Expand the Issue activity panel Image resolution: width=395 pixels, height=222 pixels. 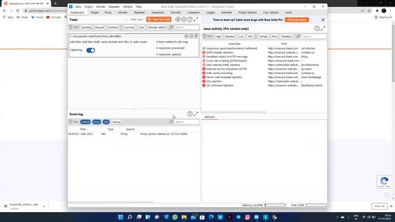coord(323,28)
